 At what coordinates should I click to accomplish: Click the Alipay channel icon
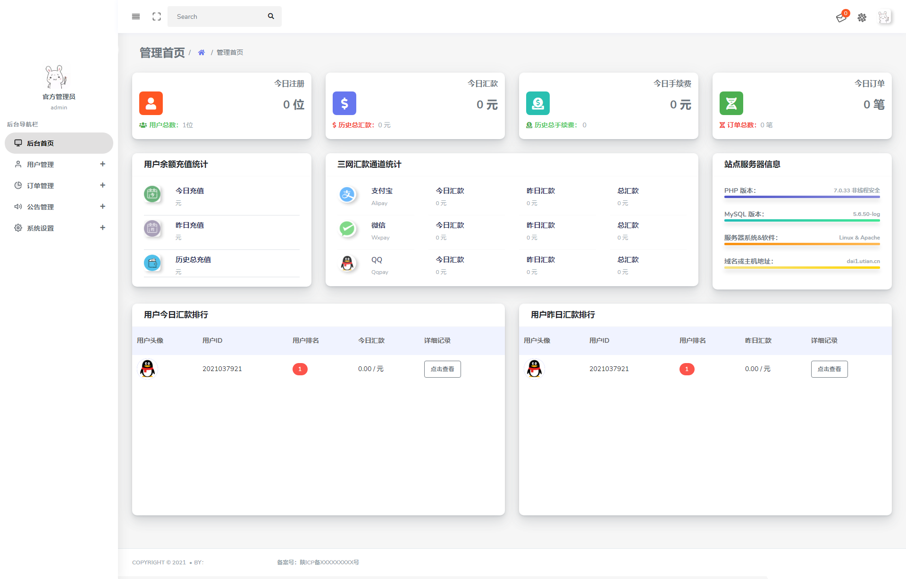pyautogui.click(x=347, y=194)
